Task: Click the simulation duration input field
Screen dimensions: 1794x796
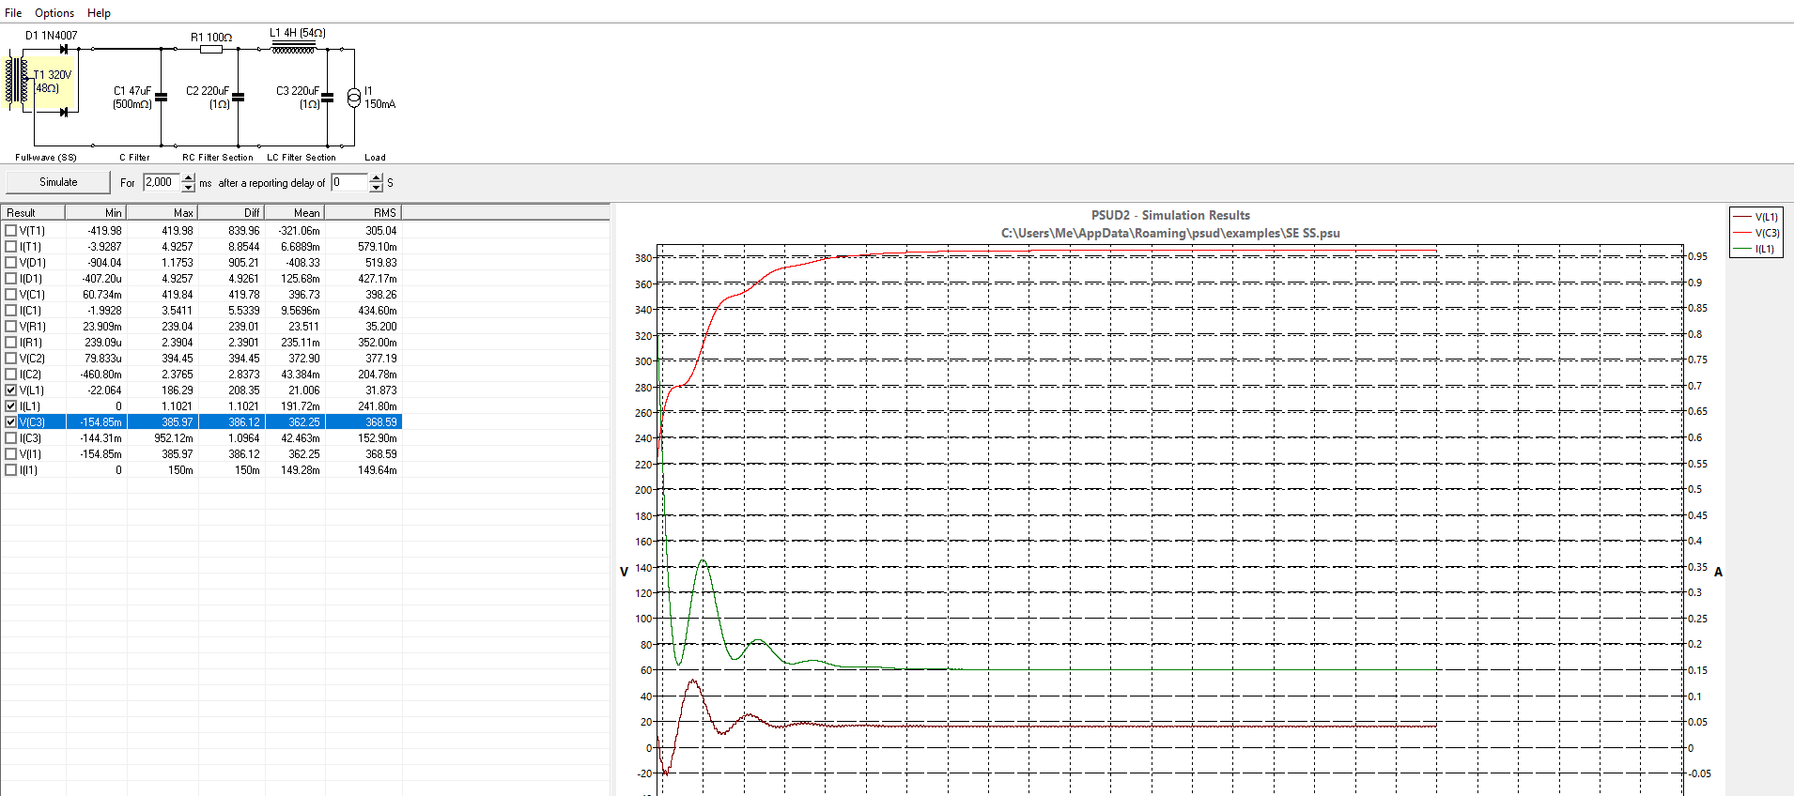Action: [x=162, y=182]
